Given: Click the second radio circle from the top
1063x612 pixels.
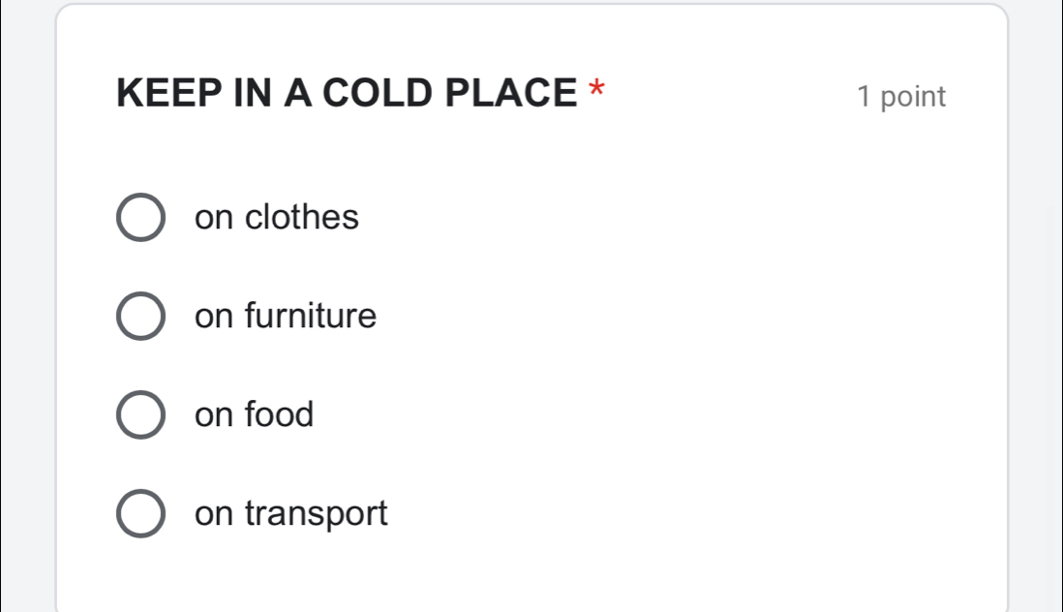Looking at the screenshot, I should pos(140,316).
